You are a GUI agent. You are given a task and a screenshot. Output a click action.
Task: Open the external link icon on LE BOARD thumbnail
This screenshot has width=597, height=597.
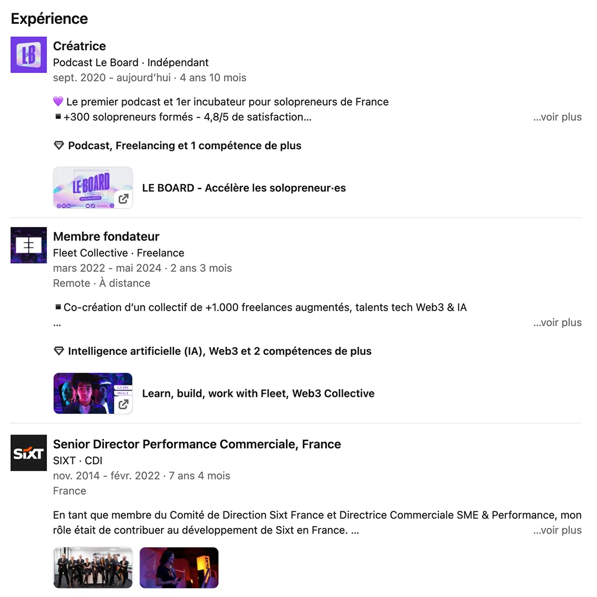point(123,199)
